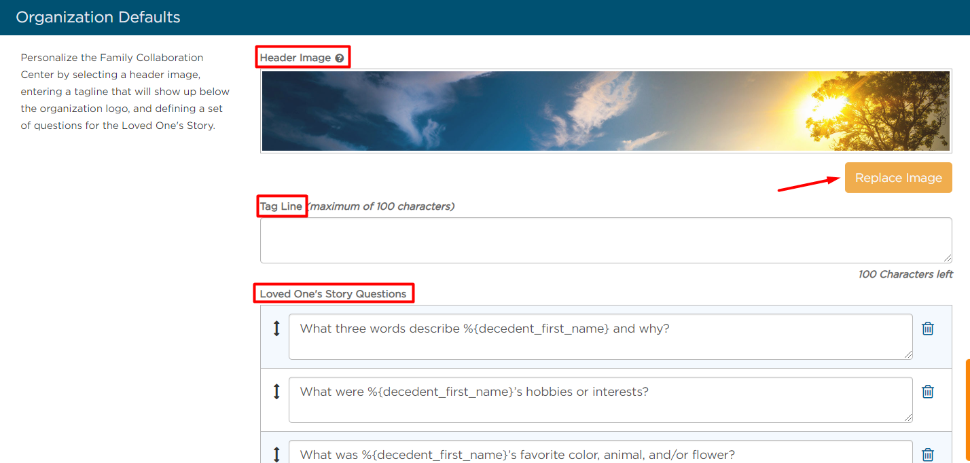
Task: Click the reorder arrow for the 'hobbies or interests' question
Action: point(276,392)
